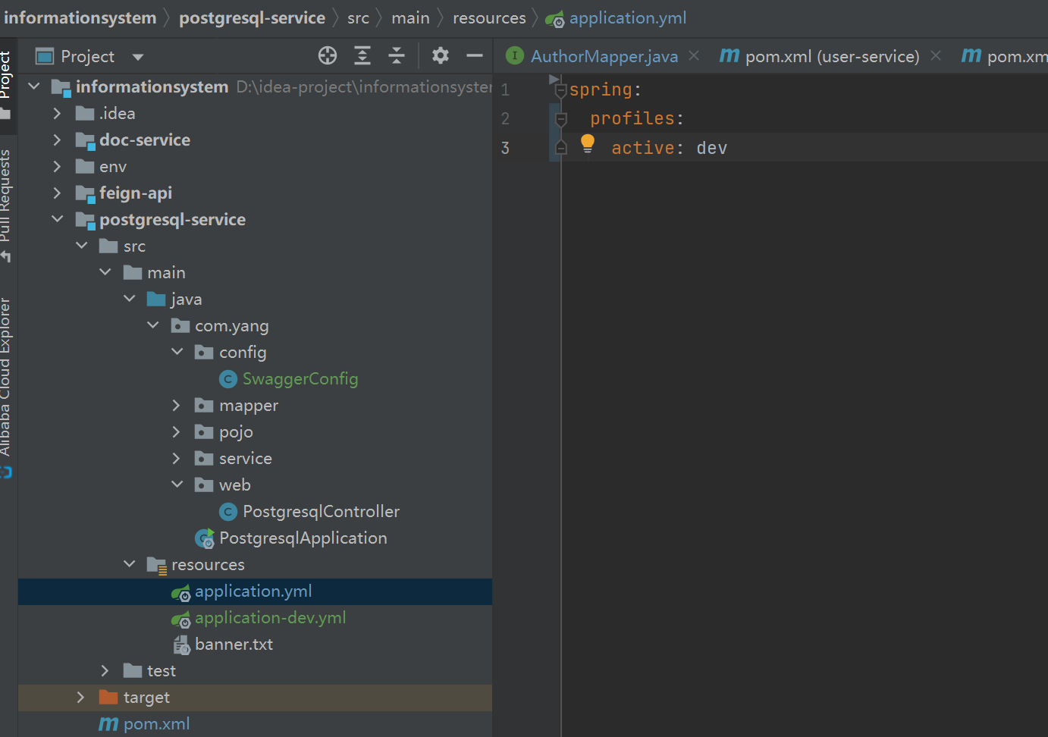Open the SwaggerConfig class
Viewport: 1048px width, 737px height.
point(300,379)
